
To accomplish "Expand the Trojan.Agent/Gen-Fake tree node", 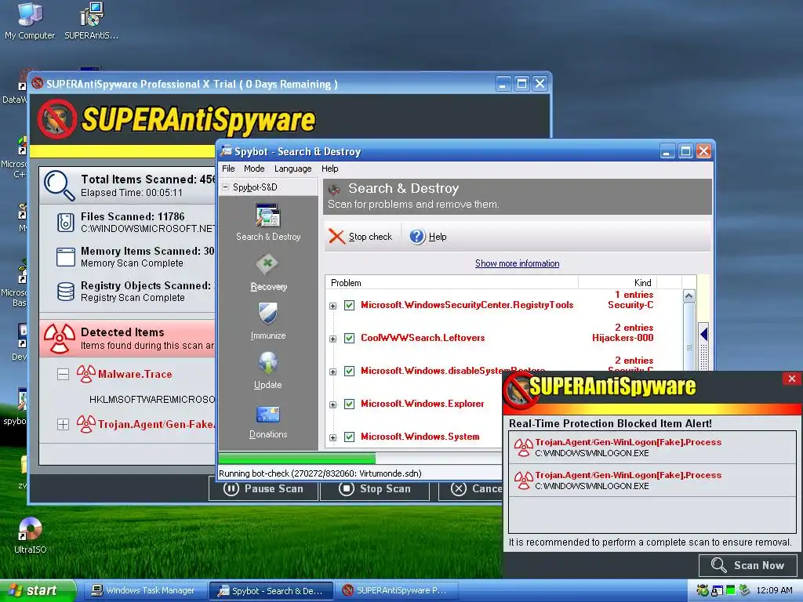I will 63,424.
